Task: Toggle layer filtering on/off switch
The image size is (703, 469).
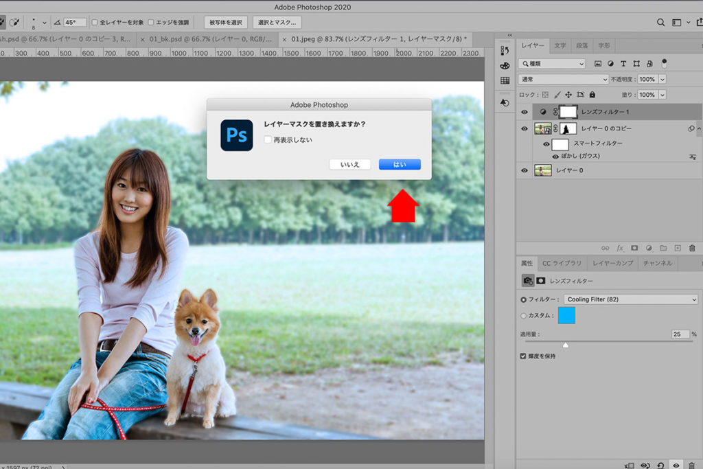Action: click(x=665, y=63)
